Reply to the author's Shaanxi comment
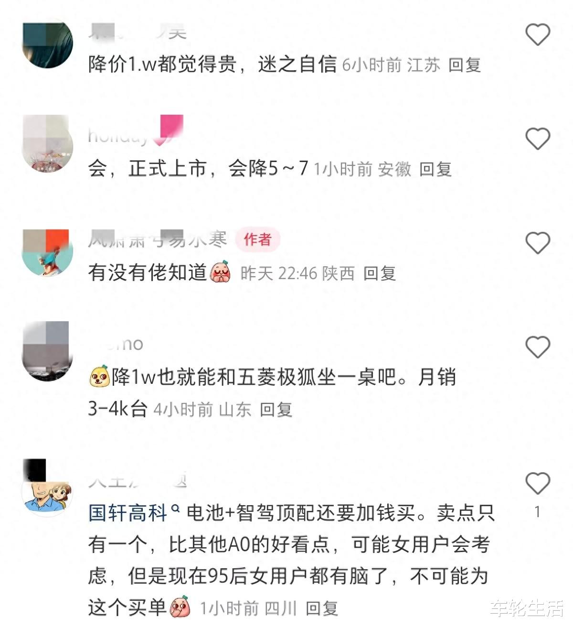The width and height of the screenshot is (573, 629). [x=380, y=273]
